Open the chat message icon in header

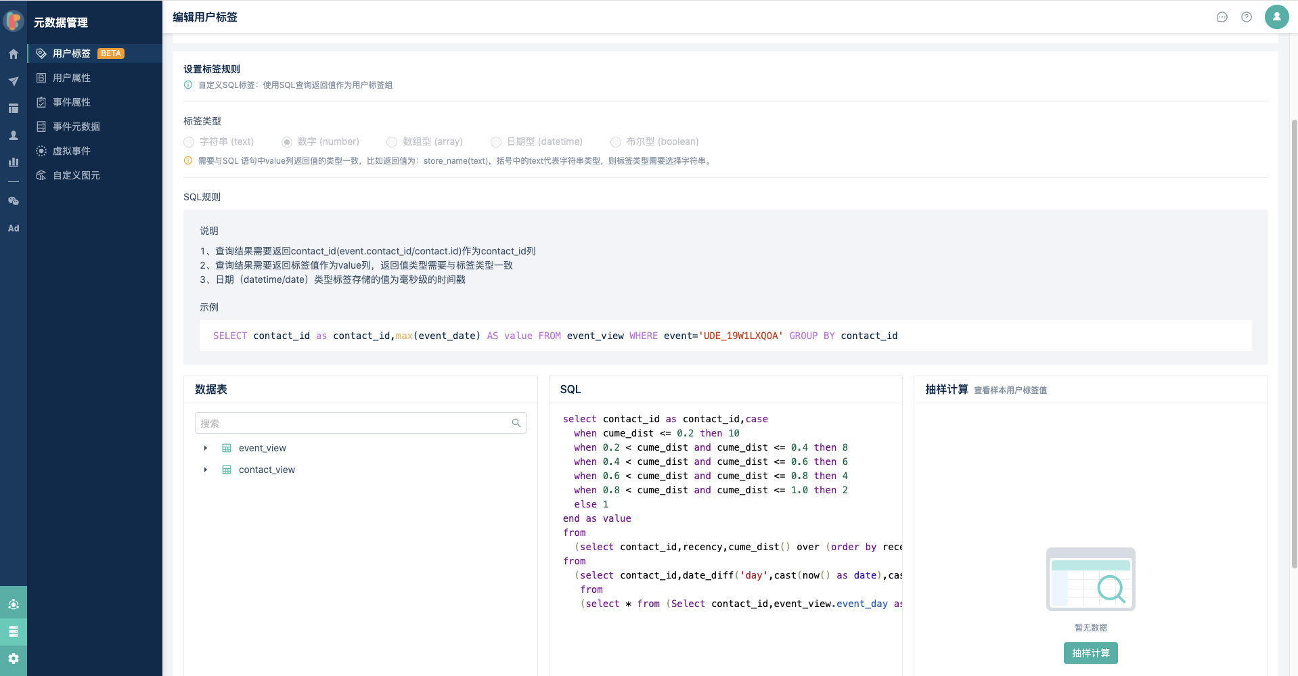(1222, 17)
